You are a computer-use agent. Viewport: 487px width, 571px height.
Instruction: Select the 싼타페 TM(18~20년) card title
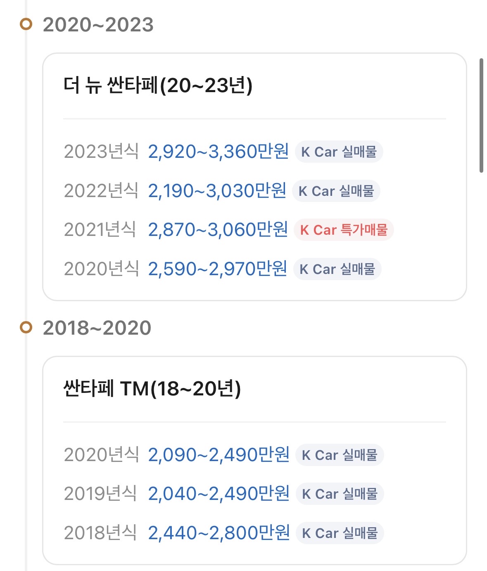(152, 389)
